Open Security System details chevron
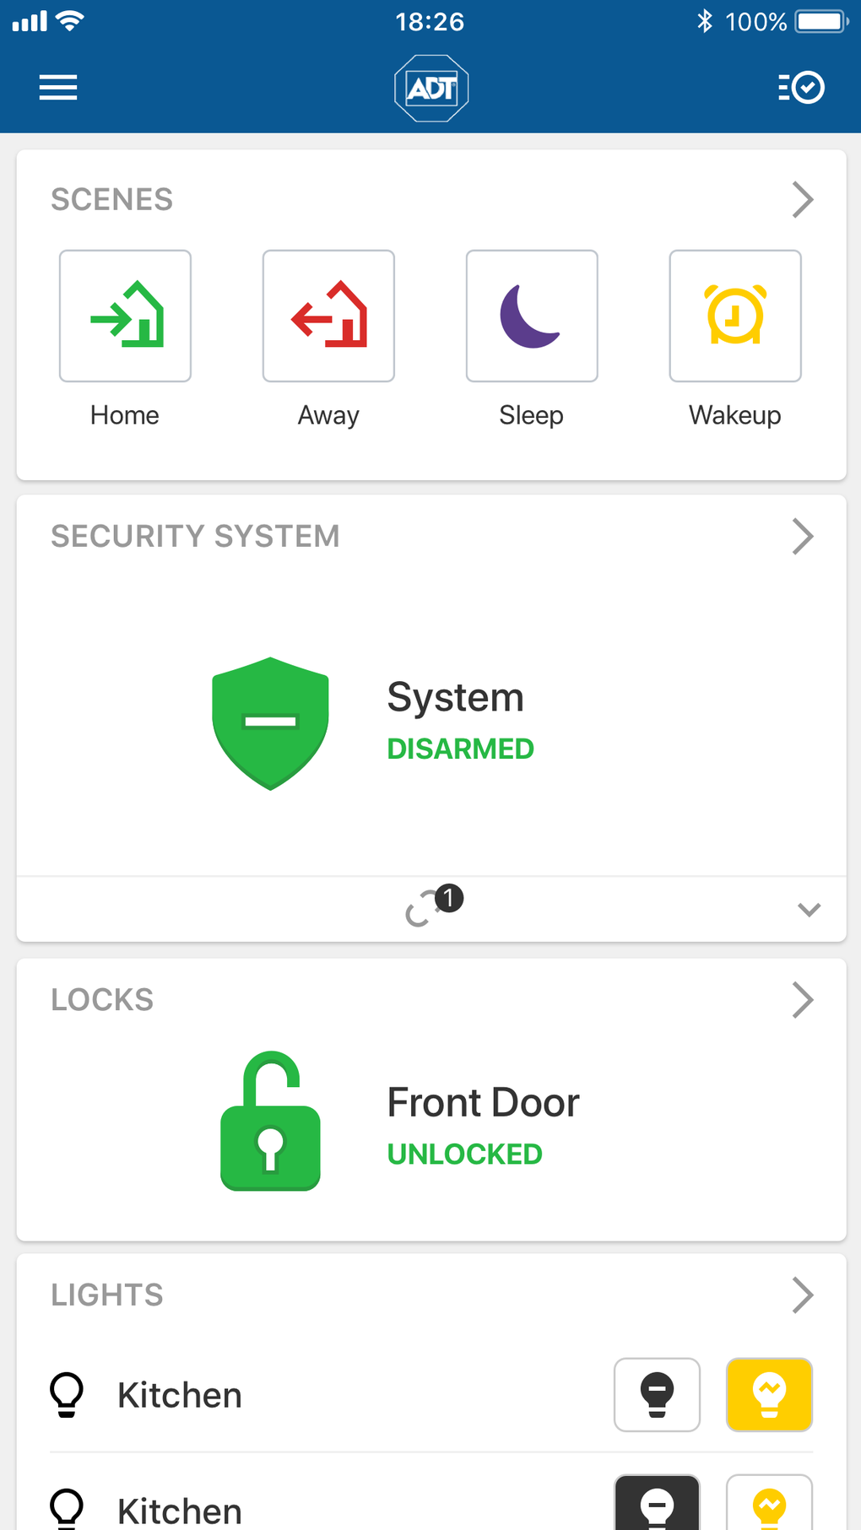861x1530 pixels. click(x=803, y=537)
